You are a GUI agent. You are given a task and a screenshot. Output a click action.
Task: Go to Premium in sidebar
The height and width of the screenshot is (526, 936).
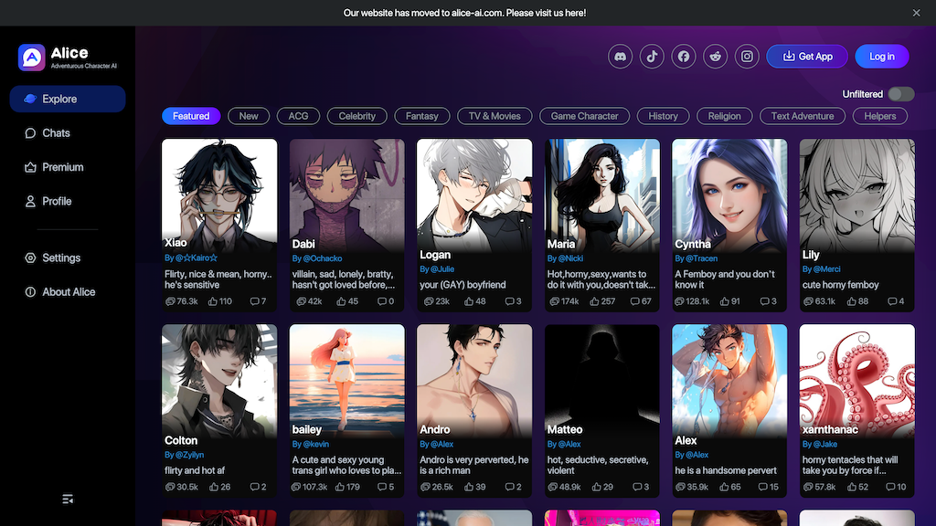pyautogui.click(x=62, y=167)
